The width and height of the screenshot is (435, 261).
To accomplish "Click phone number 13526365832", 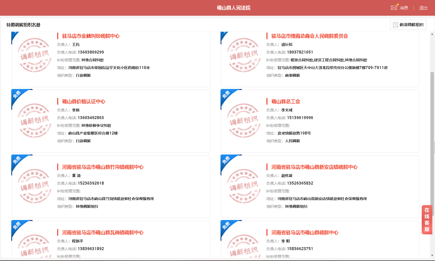I will [x=300, y=183].
